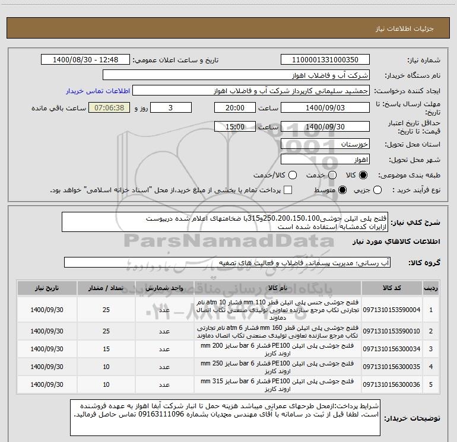This screenshot has height=442, width=457.
Task: Click the requester field جمشید سلیمانی
Action: pyautogui.click(x=251, y=91)
